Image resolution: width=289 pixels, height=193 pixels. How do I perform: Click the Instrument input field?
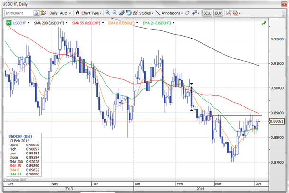click(x=19, y=13)
